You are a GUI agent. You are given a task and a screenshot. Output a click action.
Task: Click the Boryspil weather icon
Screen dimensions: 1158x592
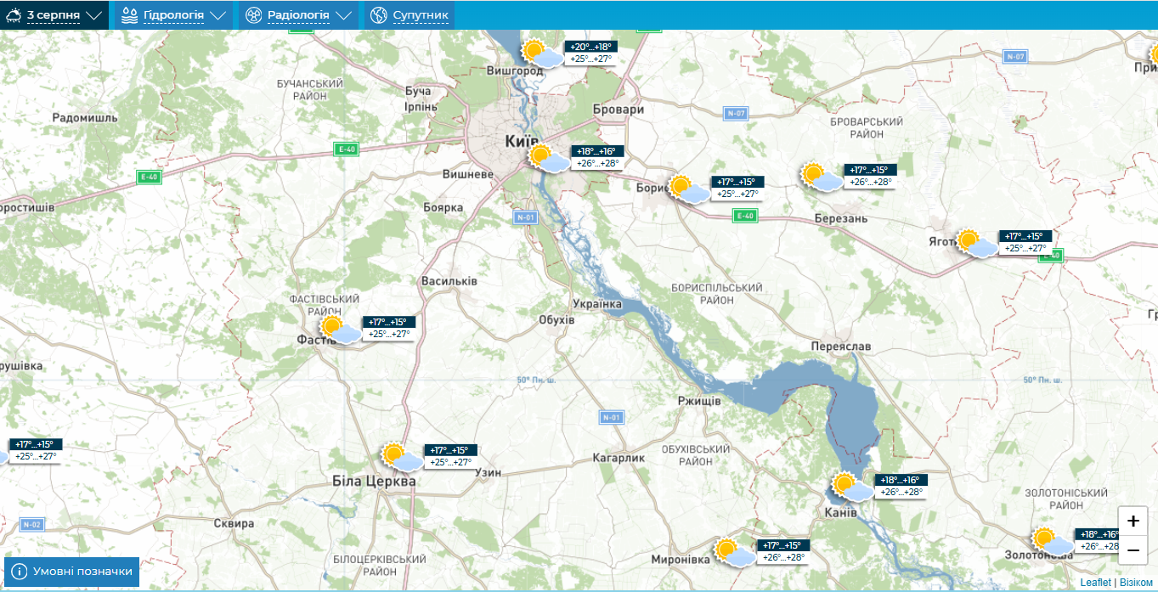[687, 189]
